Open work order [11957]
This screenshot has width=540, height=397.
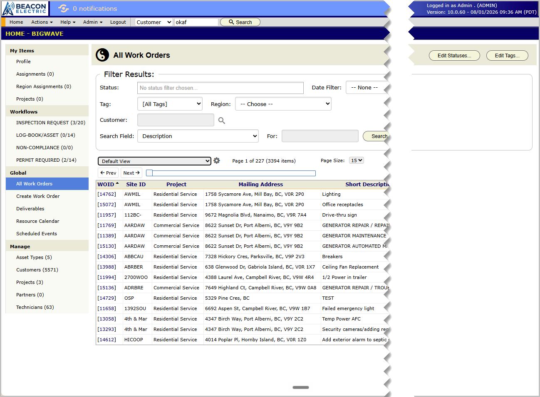pyautogui.click(x=107, y=215)
